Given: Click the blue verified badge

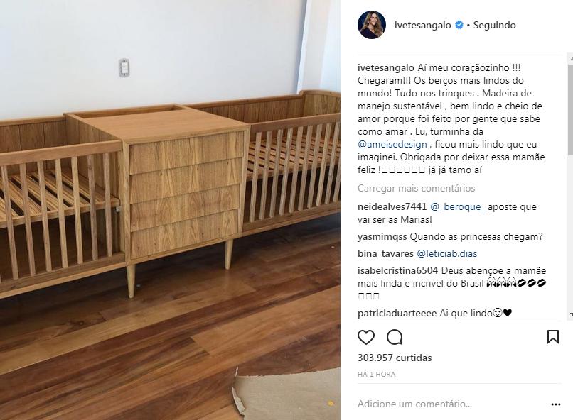Looking at the screenshot, I should (x=459, y=25).
